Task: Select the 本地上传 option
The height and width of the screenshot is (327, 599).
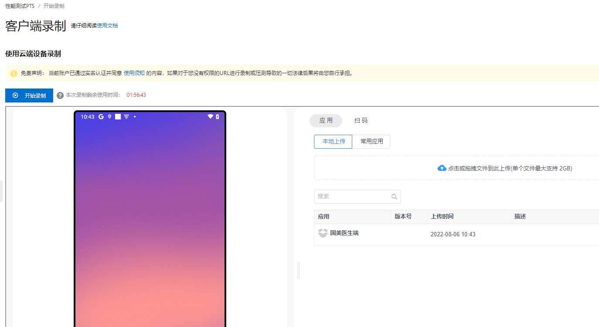Action: [x=333, y=142]
